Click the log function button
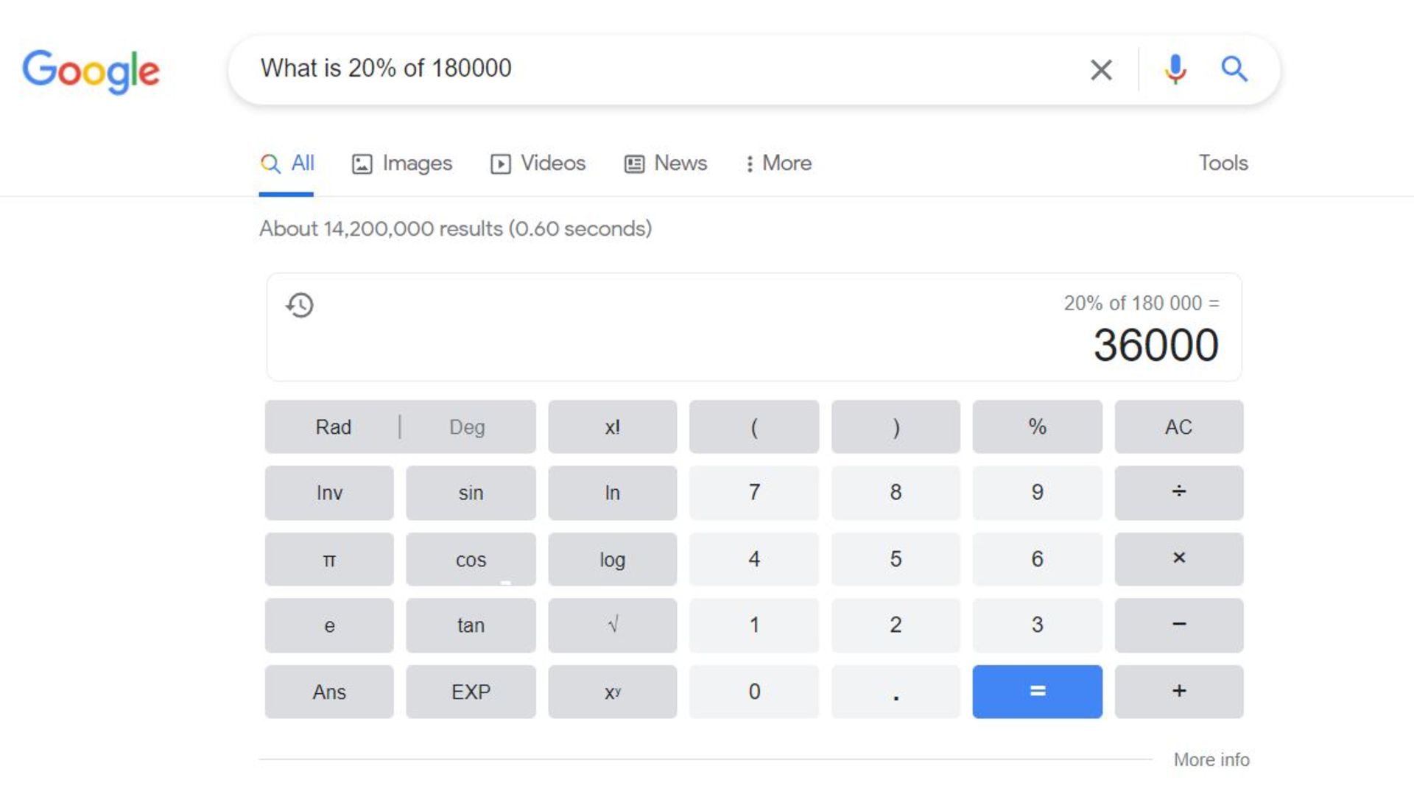 [612, 558]
